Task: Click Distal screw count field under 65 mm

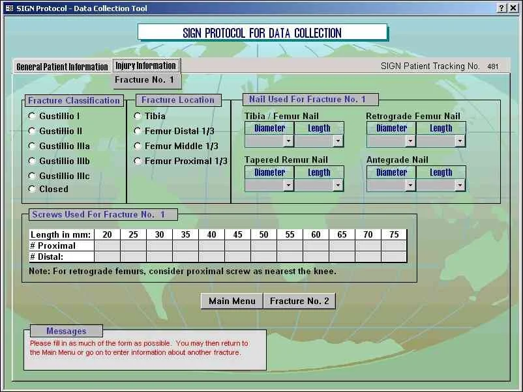Action: point(342,257)
